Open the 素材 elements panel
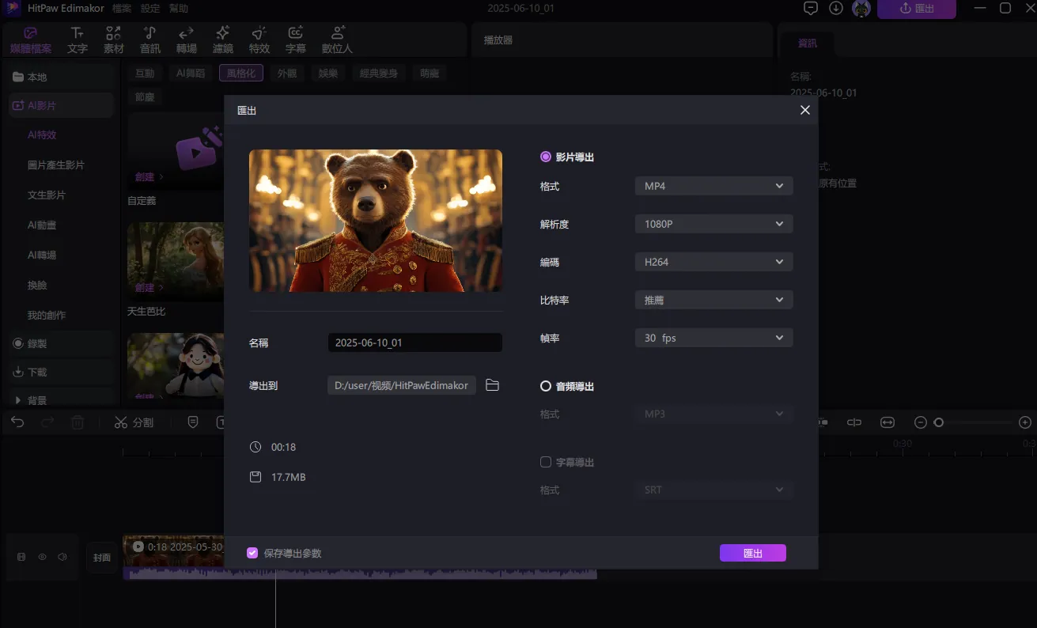Image resolution: width=1037 pixels, height=628 pixels. click(x=114, y=40)
